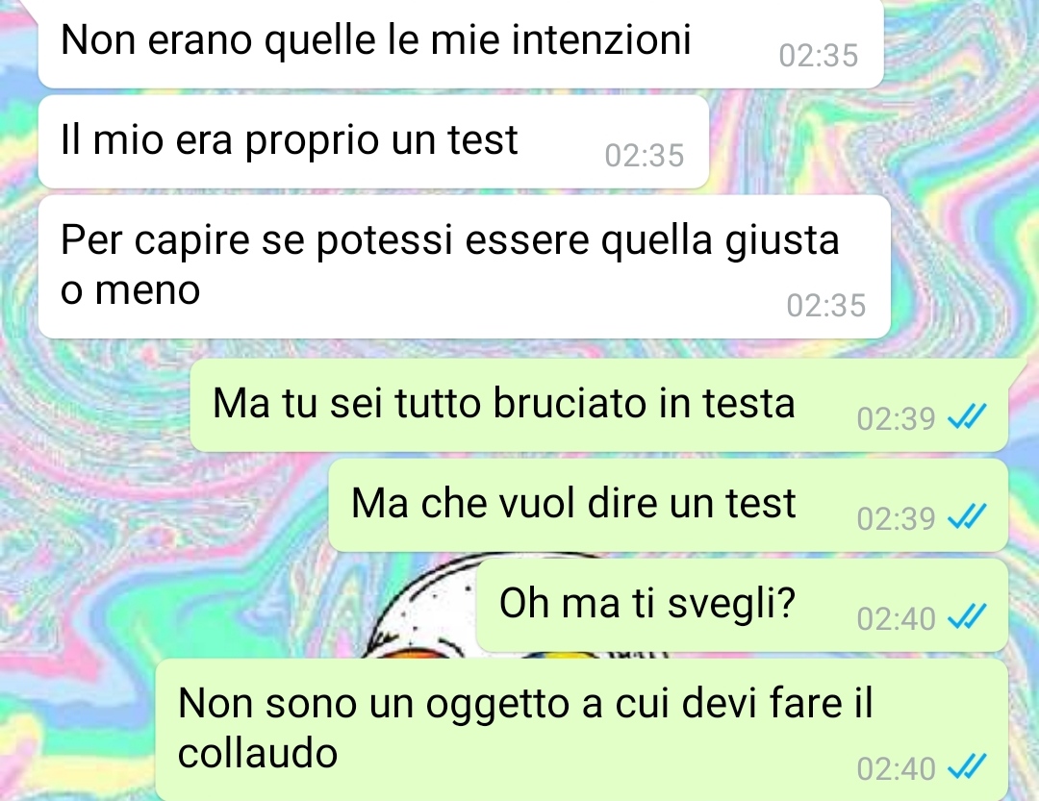Screen dimensions: 1039x801
Task: Select the bubble 'Non sono un oggetto a cui devi fare il collaudo'
Action: (582, 730)
